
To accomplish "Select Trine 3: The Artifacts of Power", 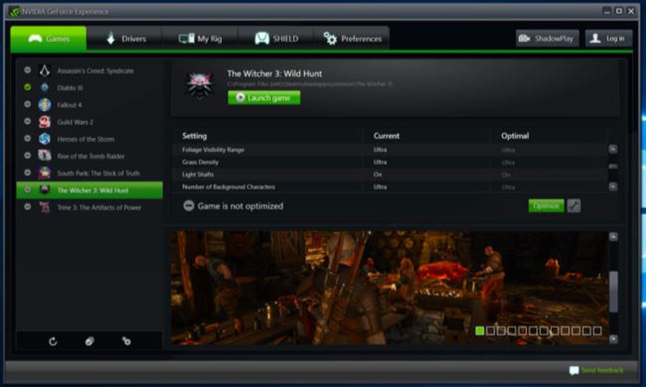I will (89, 207).
